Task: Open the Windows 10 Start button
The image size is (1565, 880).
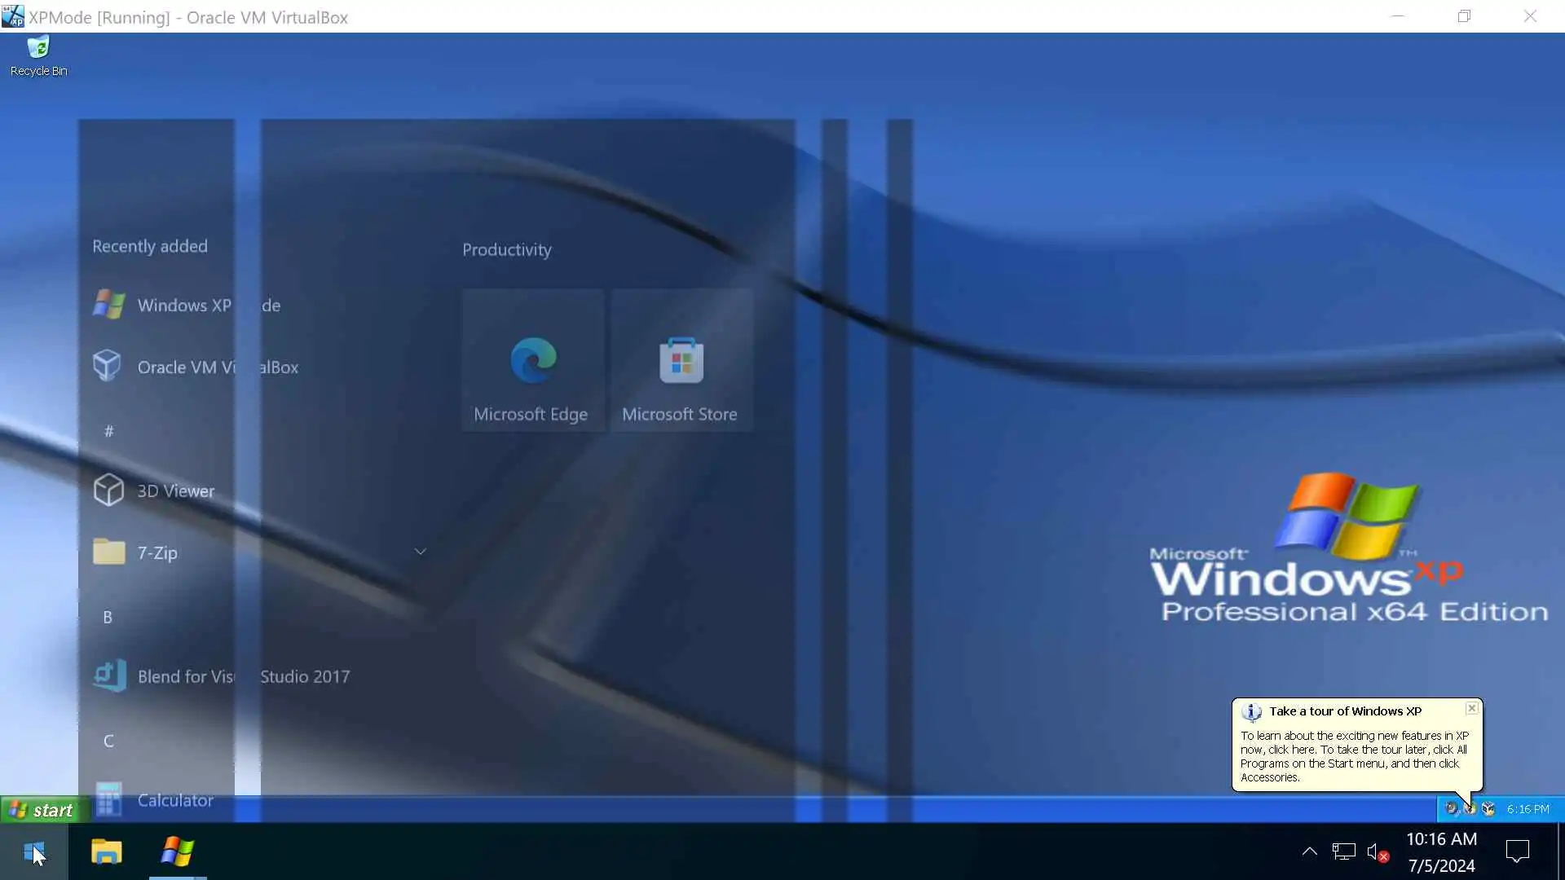Action: [34, 852]
